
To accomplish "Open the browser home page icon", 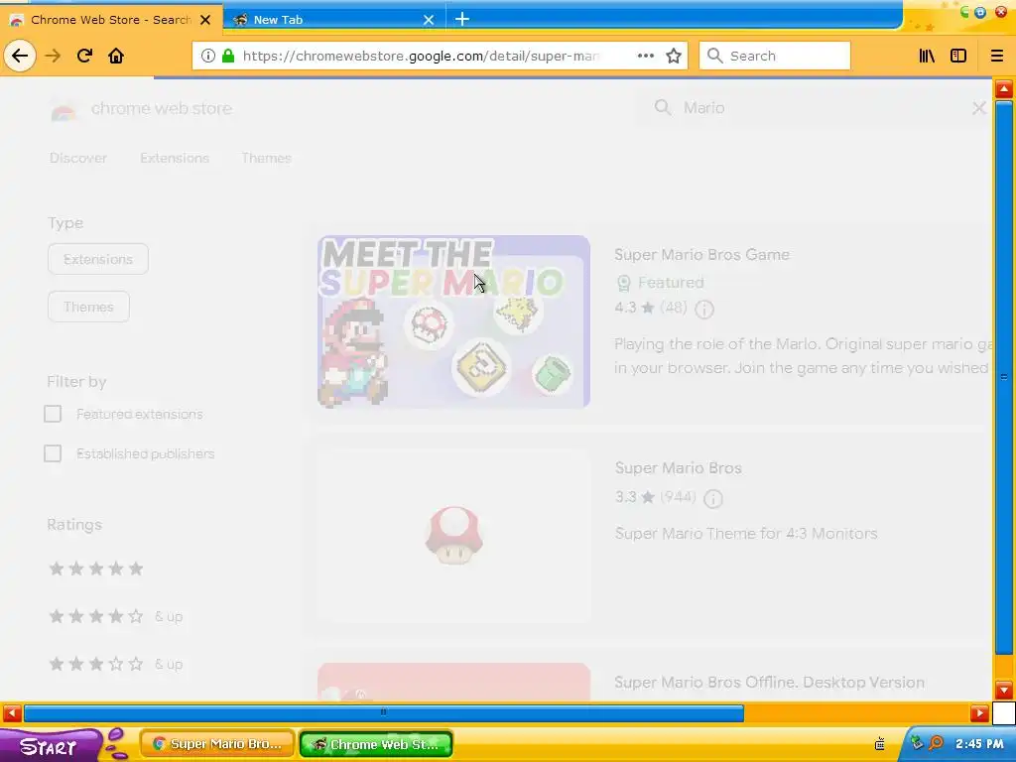I will coord(116,56).
